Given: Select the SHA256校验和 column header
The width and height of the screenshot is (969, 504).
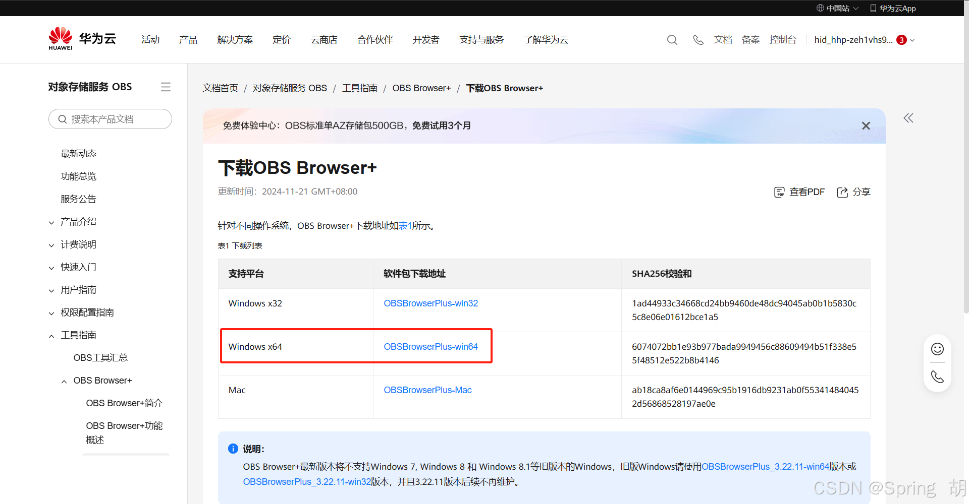Looking at the screenshot, I should (745, 274).
